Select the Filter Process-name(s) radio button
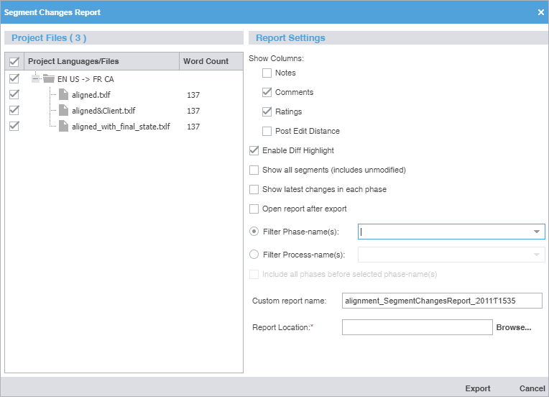 (x=254, y=255)
